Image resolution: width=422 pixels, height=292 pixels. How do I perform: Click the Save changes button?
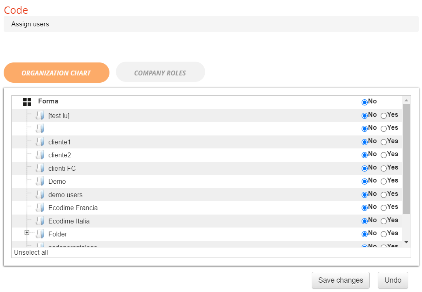341,280
